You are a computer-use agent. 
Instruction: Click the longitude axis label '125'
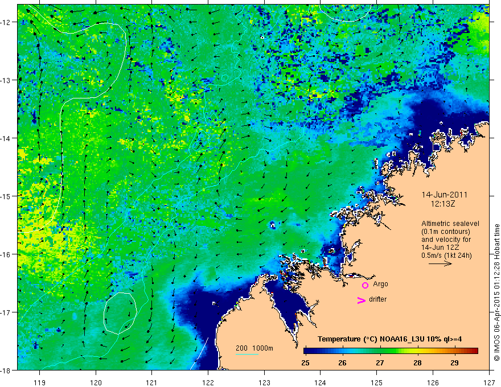tap(377, 382)
